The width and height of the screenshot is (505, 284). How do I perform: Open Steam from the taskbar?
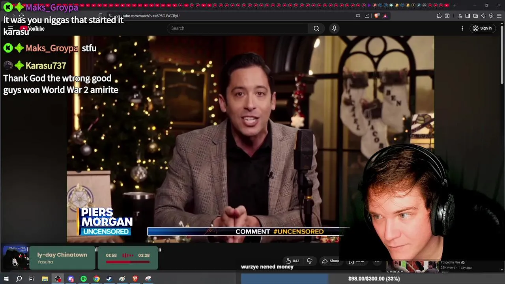(x=109, y=279)
